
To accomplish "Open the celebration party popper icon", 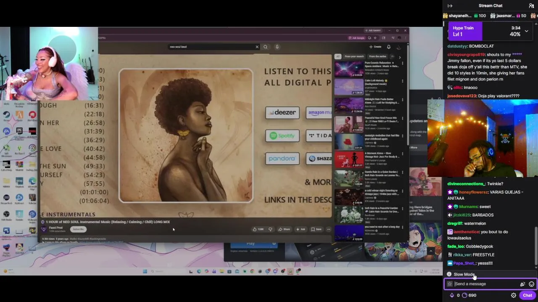I will (522, 284).
